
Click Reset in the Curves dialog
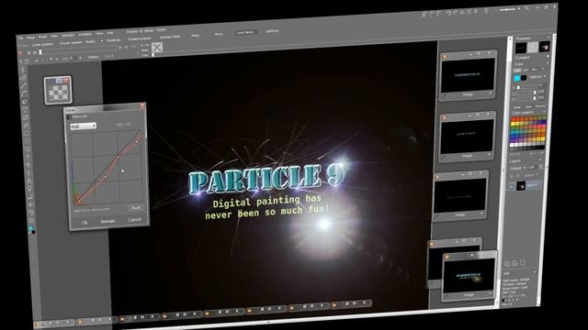pos(136,208)
